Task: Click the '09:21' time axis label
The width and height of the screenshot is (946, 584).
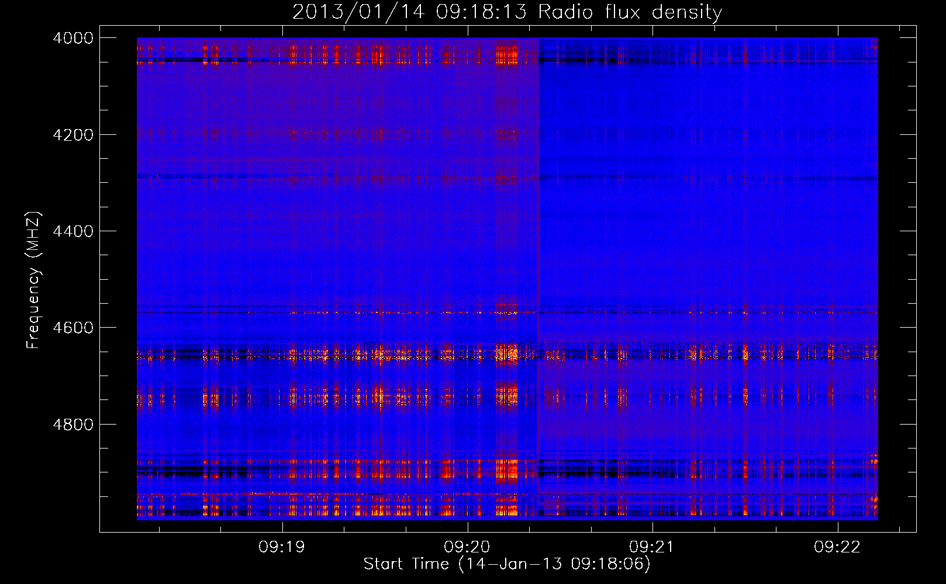Action: tap(652, 547)
